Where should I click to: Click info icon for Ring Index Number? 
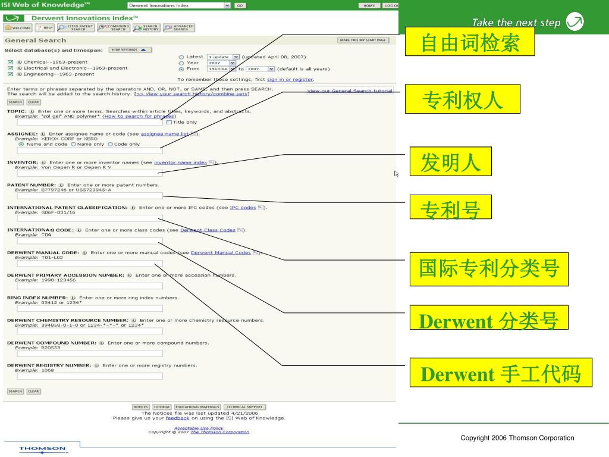click(x=73, y=298)
